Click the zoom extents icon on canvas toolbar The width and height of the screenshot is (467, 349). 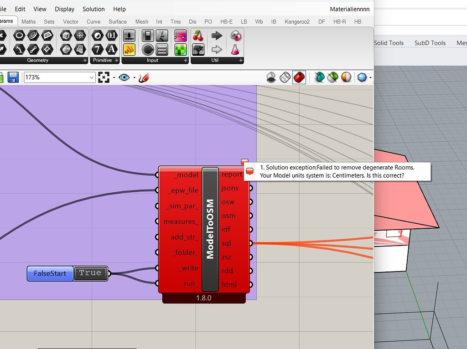[104, 77]
